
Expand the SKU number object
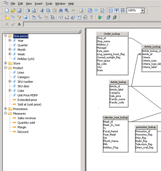pos(10,81)
